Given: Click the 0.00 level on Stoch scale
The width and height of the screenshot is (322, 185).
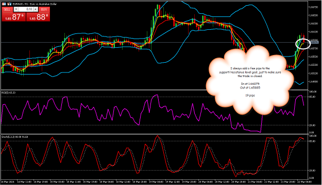Looking at the screenshot, I should (312, 178).
